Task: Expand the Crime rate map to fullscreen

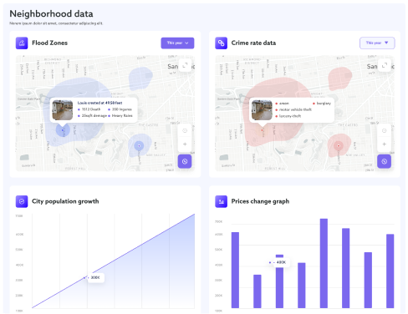Action: pos(385,65)
